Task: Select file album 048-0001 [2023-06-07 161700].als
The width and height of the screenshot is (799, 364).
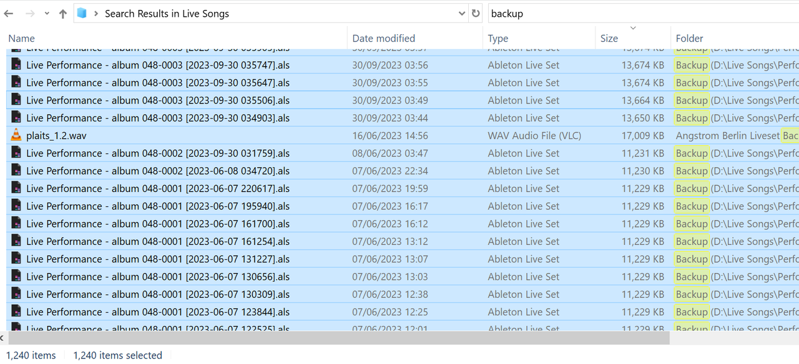Action: coord(158,224)
